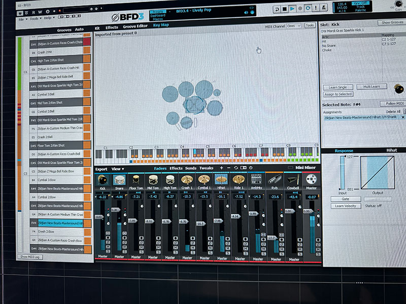The height and width of the screenshot is (304, 406).
Task: Switch to the Key Map tab
Action: [161, 25]
